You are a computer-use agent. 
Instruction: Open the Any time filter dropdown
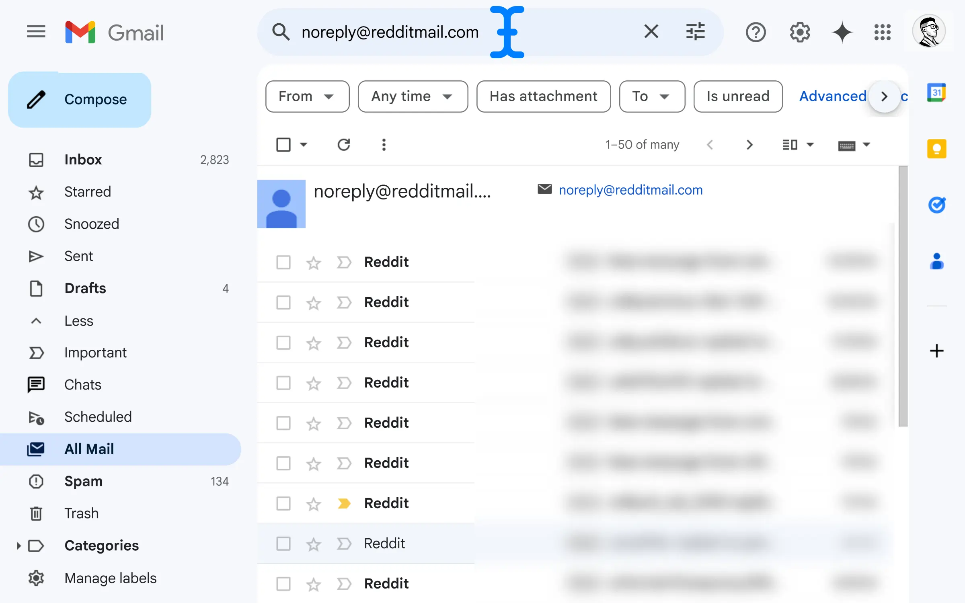(x=413, y=96)
